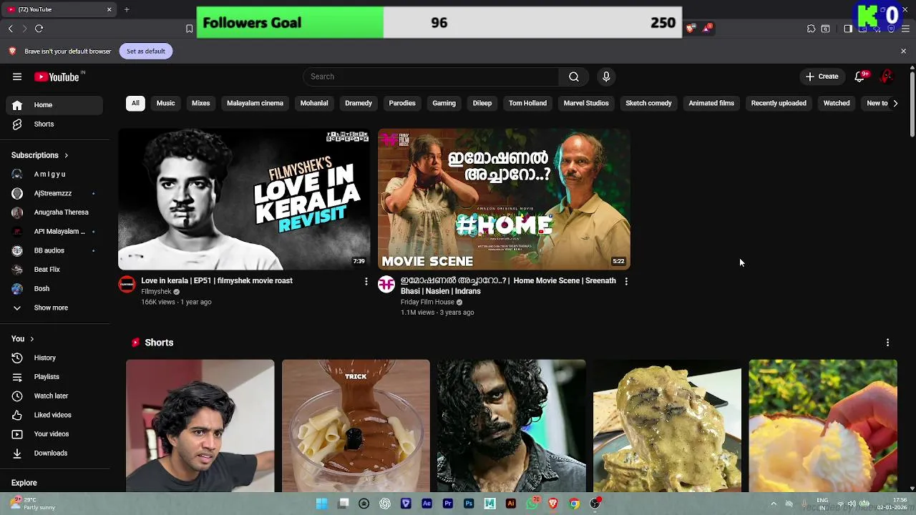
Task: Open History in sidebar
Action: pos(56,358)
